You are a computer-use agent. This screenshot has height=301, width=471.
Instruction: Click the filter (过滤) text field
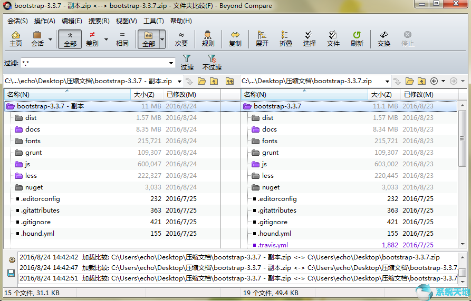coord(94,63)
